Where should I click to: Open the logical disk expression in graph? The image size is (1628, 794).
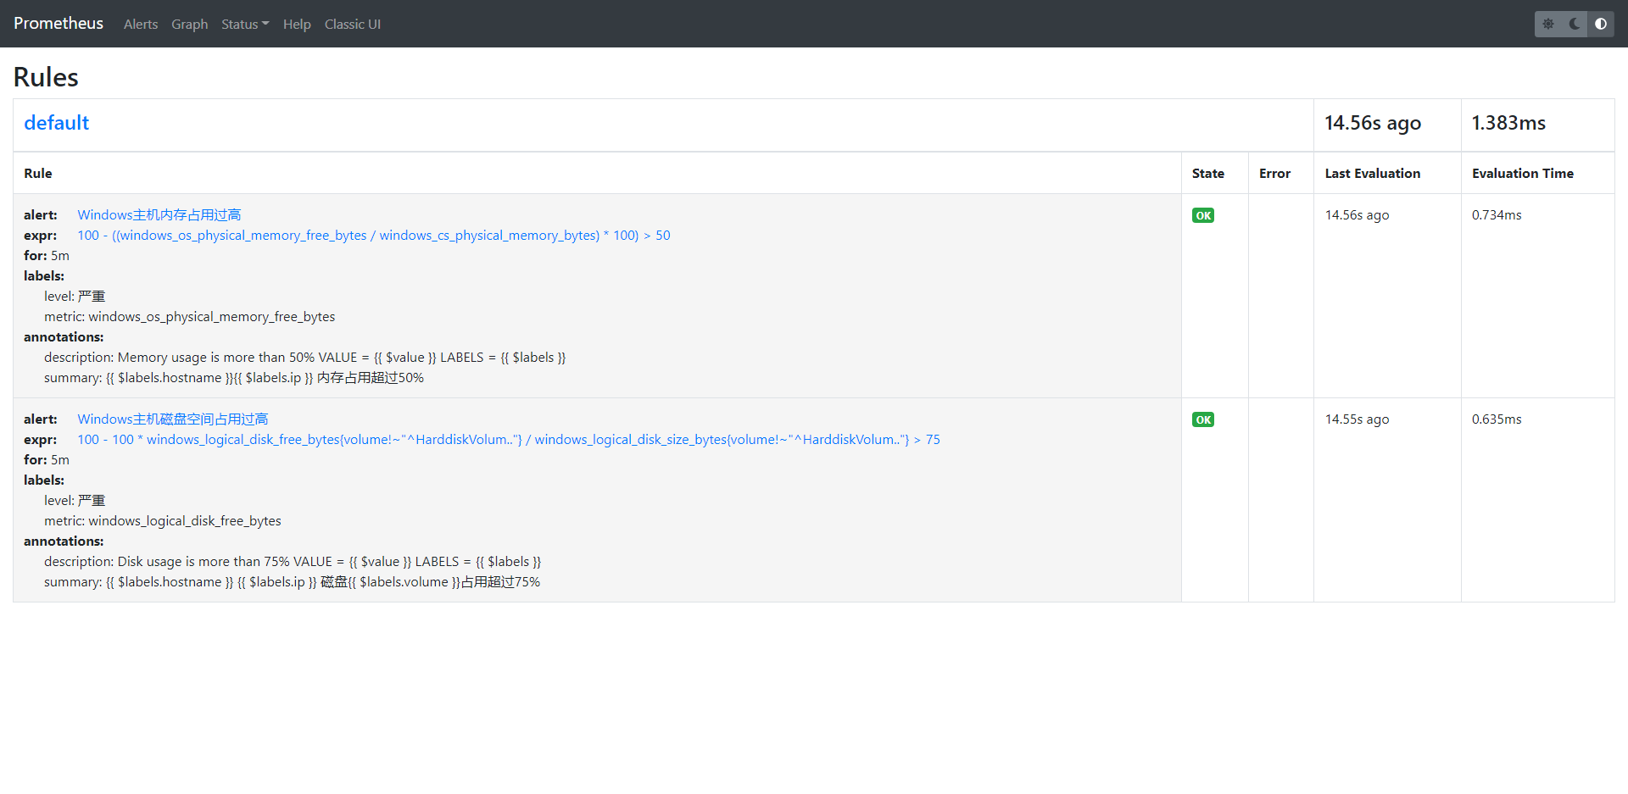tap(509, 440)
